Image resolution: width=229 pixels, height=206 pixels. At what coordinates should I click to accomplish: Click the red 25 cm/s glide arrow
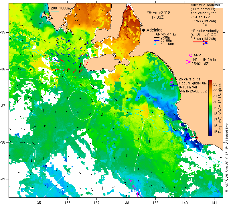(x=174, y=79)
